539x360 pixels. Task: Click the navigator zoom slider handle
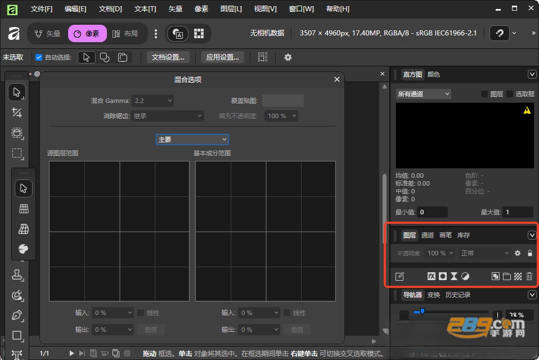click(x=422, y=311)
